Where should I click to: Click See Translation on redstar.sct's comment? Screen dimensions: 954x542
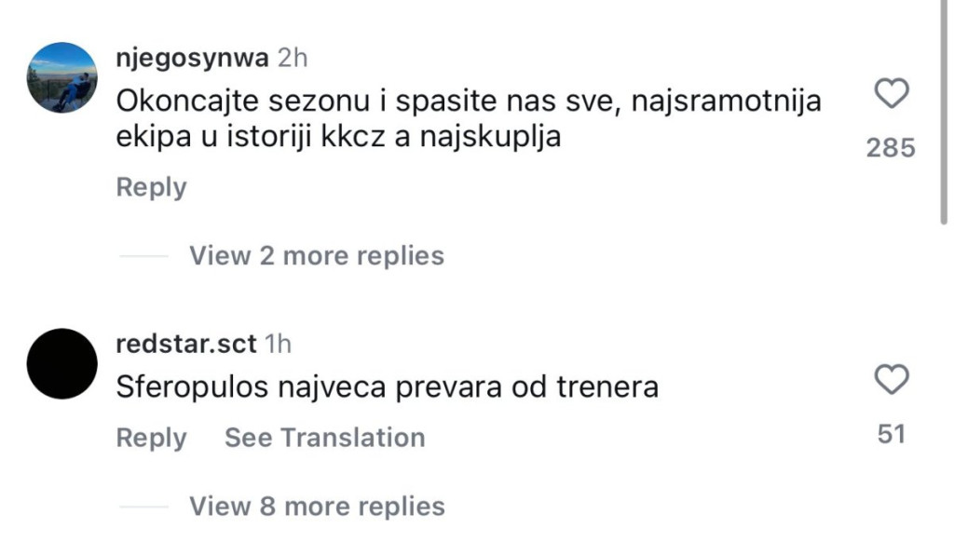pyautogui.click(x=324, y=438)
